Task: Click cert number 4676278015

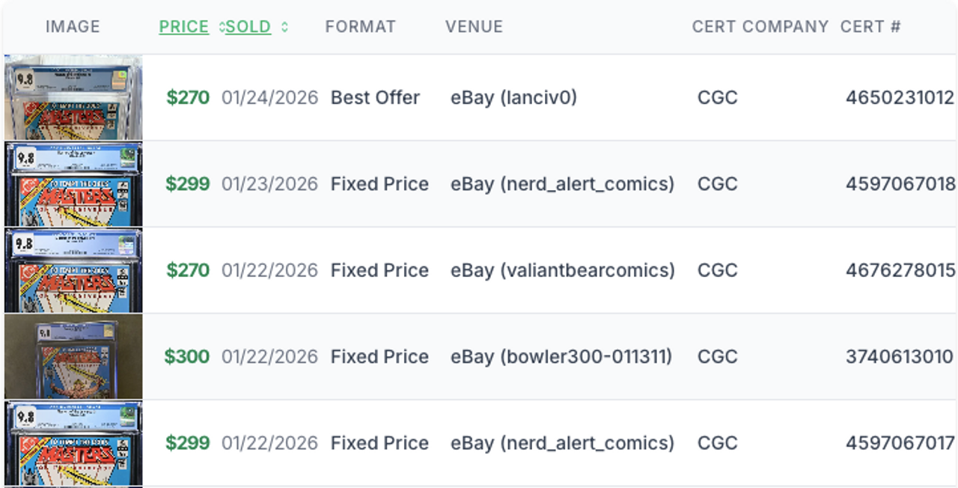Action: click(900, 270)
